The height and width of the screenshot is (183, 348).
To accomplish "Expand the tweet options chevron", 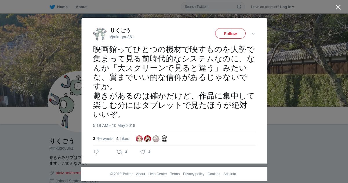I will pyautogui.click(x=253, y=34).
